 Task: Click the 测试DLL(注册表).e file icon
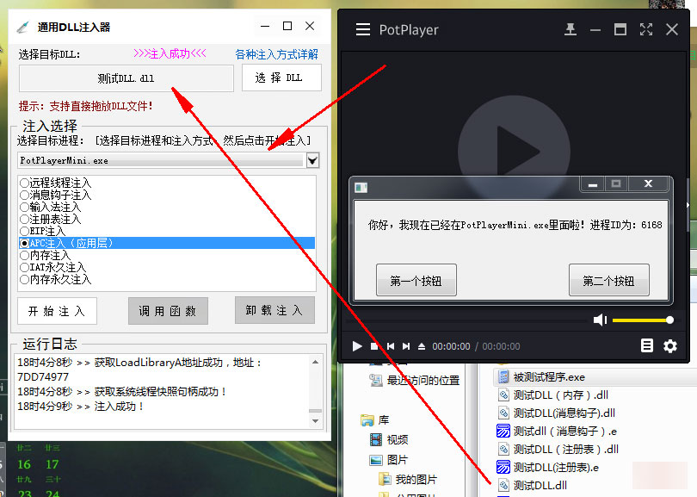503,467
